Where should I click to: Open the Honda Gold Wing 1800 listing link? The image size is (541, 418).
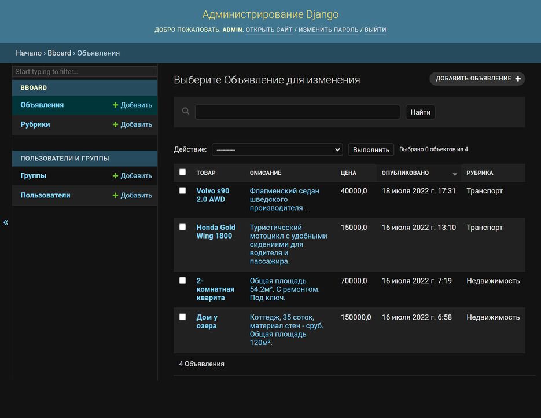pyautogui.click(x=215, y=232)
